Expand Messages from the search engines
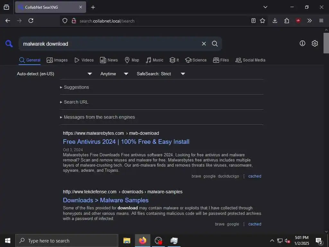329x247 pixels. (x=97, y=117)
